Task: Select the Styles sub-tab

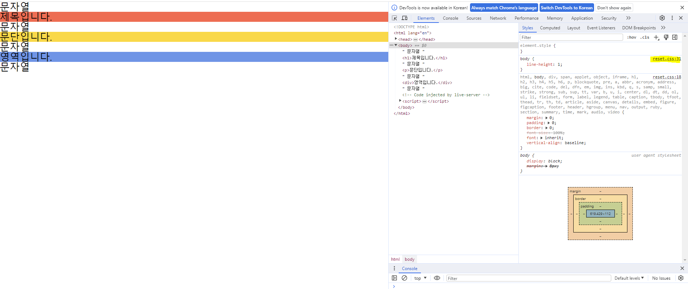Action: tap(527, 28)
